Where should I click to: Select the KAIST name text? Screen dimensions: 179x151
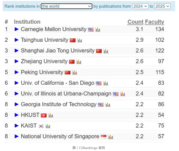pos(29,126)
